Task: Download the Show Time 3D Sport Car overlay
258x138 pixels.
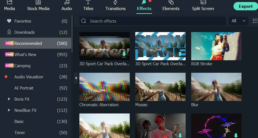Action: (180, 54)
